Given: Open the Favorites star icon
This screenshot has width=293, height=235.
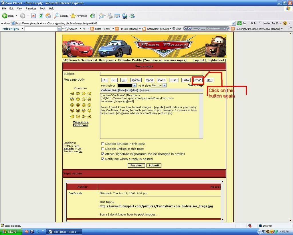Looking at the screenshot, I should [73, 16].
